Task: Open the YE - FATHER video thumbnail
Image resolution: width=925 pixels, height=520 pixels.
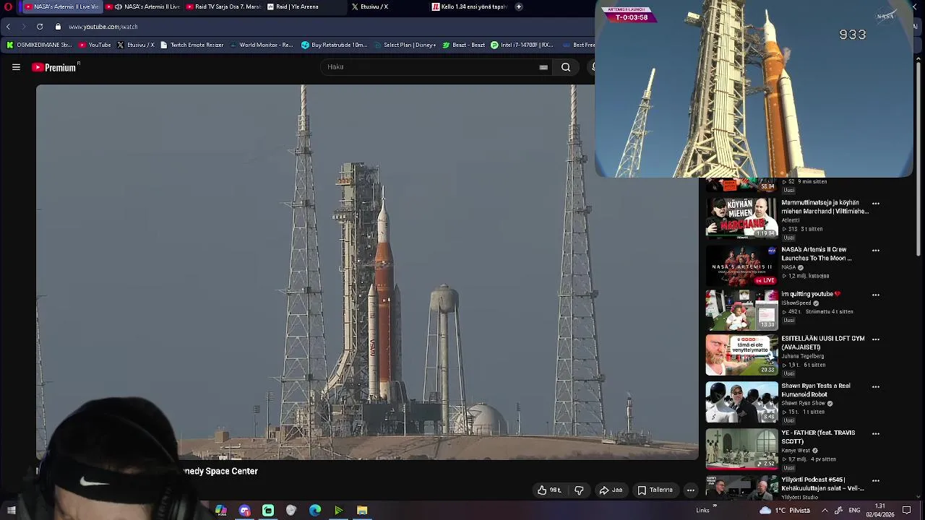Action: pos(741,448)
